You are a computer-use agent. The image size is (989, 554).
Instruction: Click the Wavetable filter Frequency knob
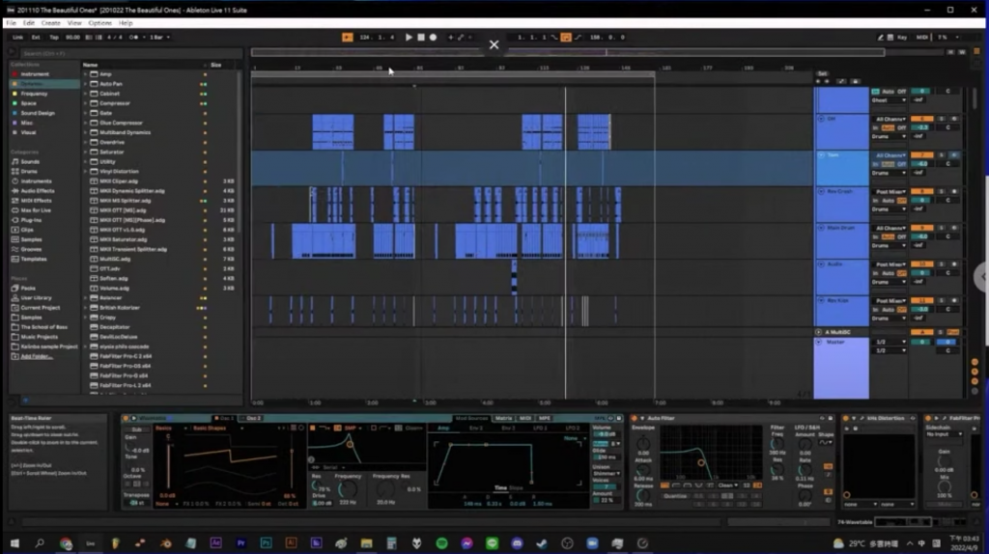coord(348,489)
